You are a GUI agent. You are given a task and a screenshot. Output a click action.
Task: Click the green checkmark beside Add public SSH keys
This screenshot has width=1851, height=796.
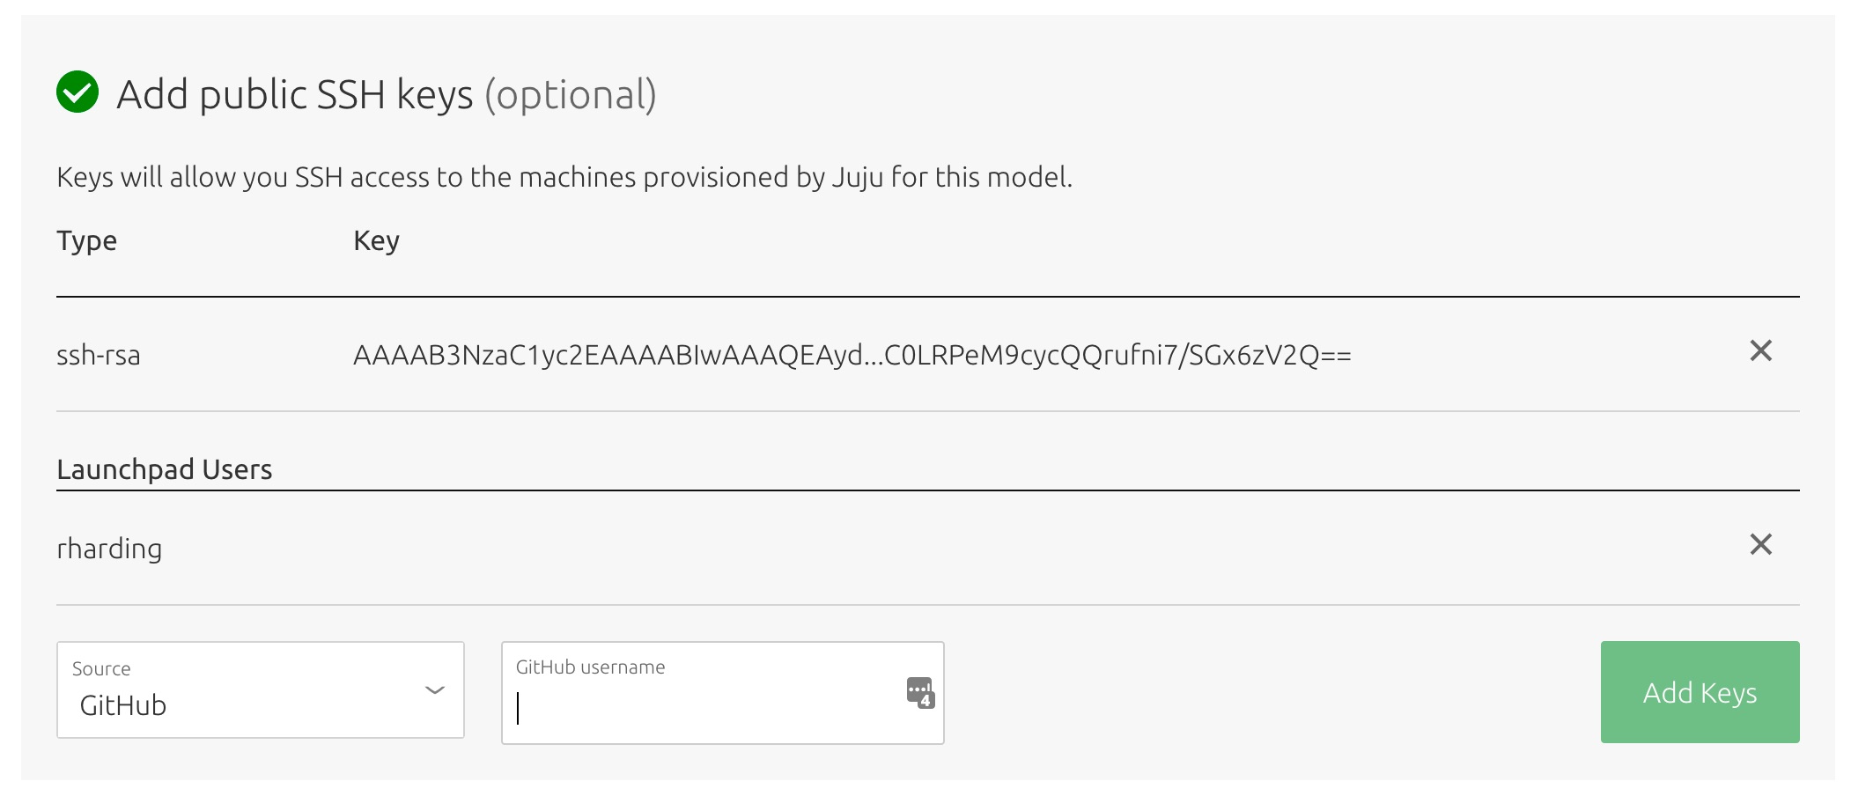pos(79,93)
